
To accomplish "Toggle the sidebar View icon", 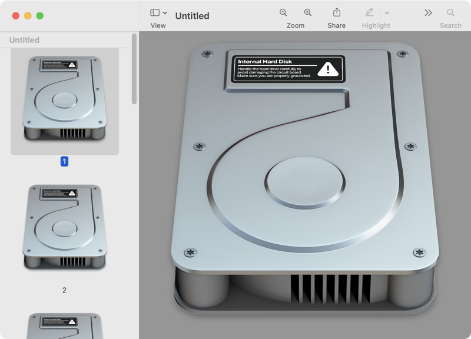I will point(155,12).
